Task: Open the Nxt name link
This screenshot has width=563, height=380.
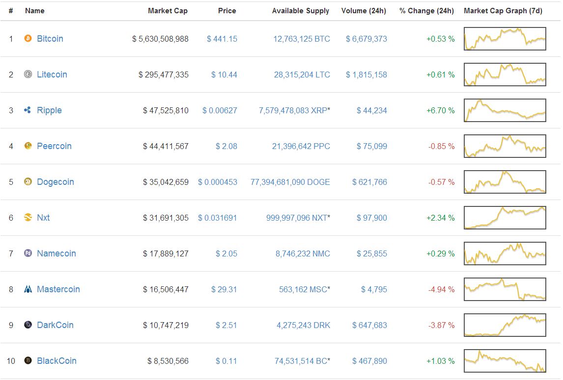Action: point(43,218)
